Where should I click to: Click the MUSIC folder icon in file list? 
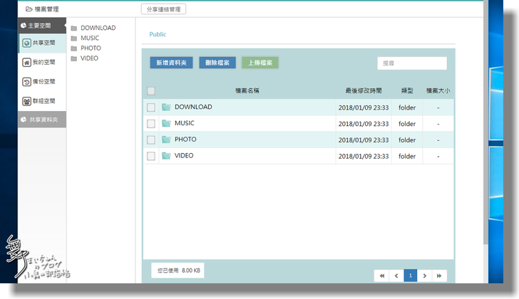tap(166, 124)
